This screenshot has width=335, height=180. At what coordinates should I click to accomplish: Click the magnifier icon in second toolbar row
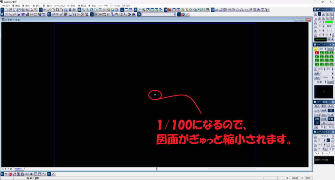tap(117, 14)
